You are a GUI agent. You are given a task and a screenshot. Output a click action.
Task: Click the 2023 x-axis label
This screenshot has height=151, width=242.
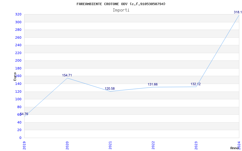coord(196,145)
